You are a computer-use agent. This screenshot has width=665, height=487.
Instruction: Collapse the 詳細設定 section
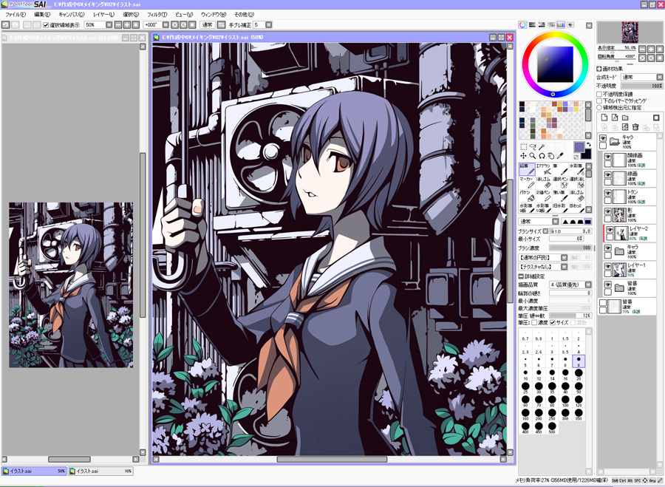tap(521, 276)
